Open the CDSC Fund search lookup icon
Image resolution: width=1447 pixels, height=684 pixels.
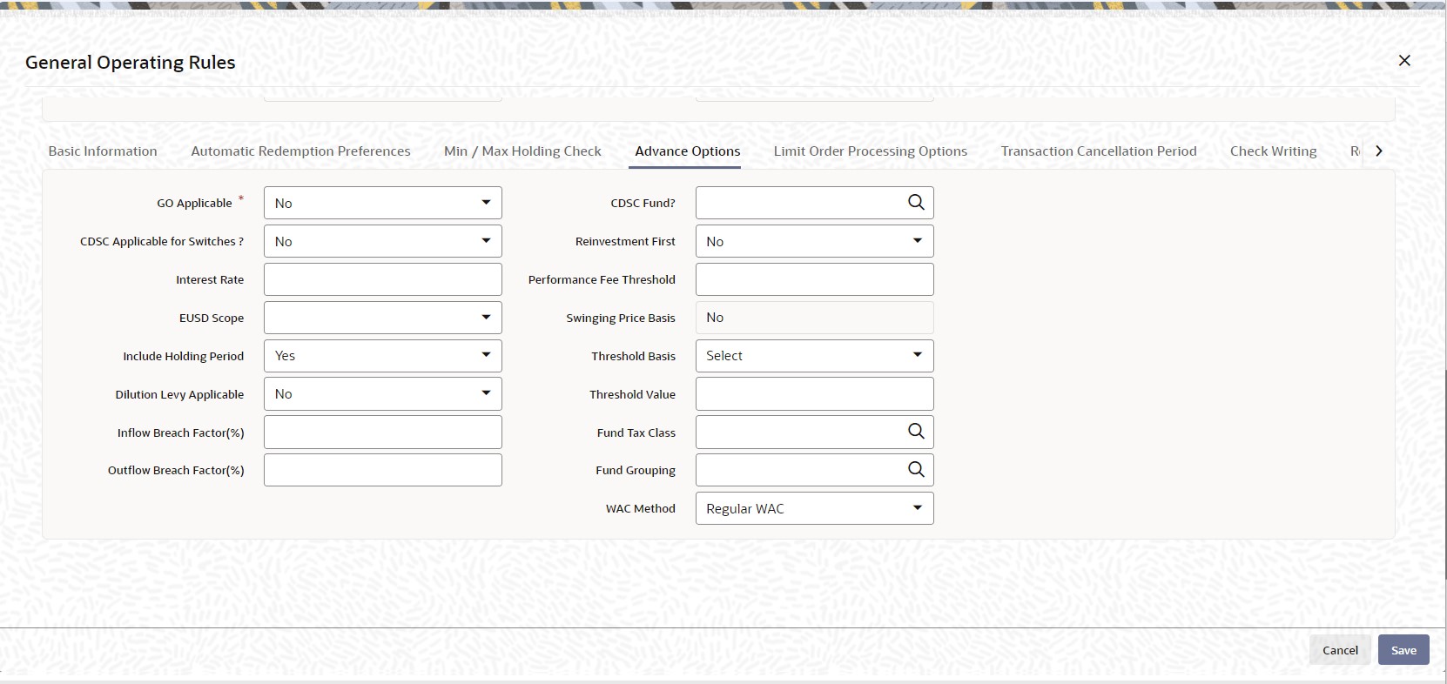[x=916, y=203]
